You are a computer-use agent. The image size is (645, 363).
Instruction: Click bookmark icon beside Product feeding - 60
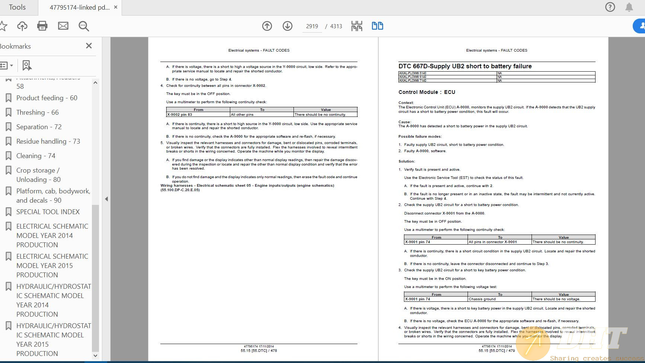click(8, 98)
